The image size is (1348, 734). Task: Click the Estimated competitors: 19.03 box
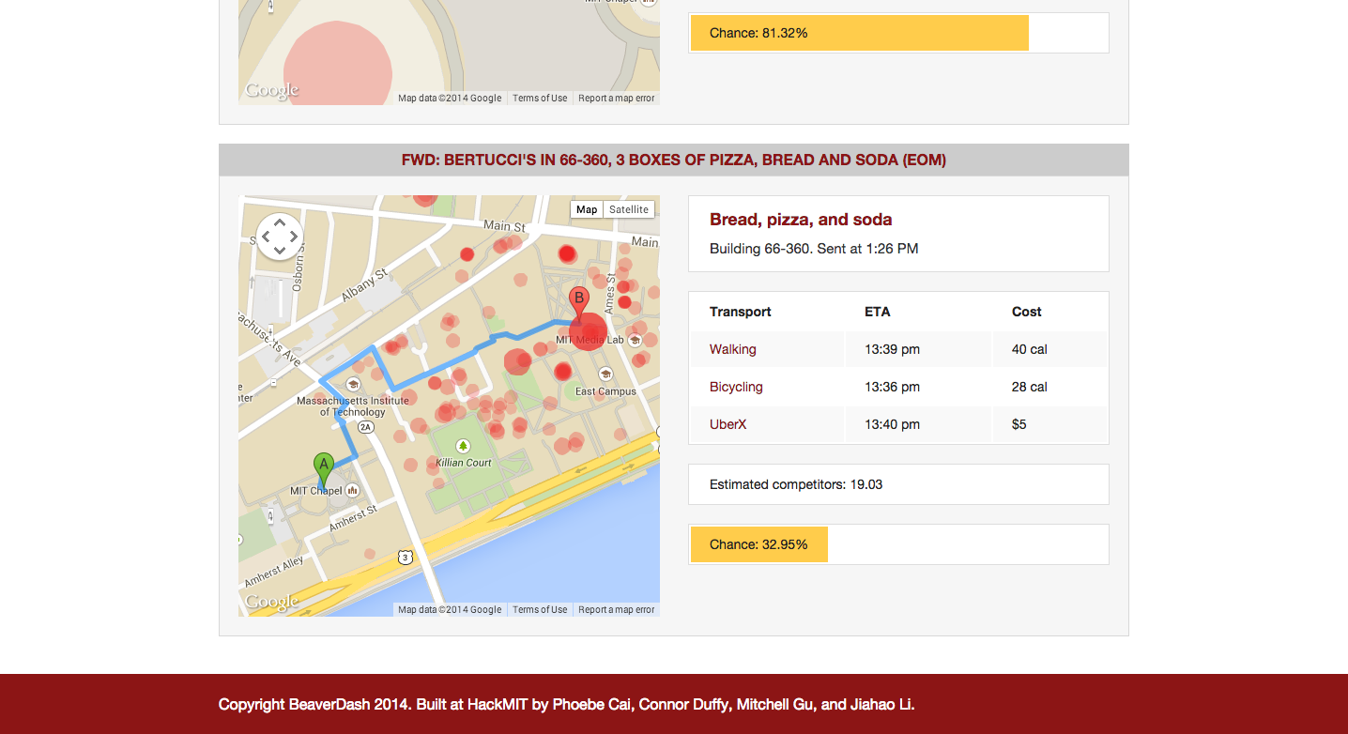click(898, 484)
